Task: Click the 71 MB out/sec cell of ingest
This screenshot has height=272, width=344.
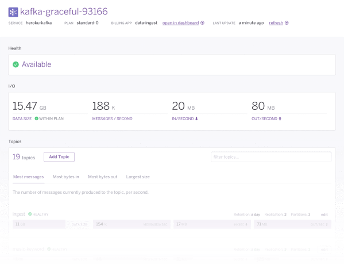Action: coord(292,224)
